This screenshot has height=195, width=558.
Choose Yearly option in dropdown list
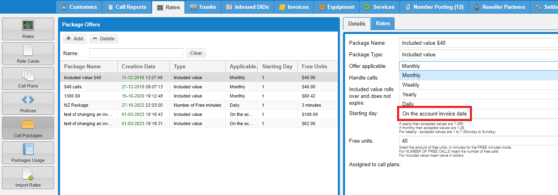pos(478,95)
